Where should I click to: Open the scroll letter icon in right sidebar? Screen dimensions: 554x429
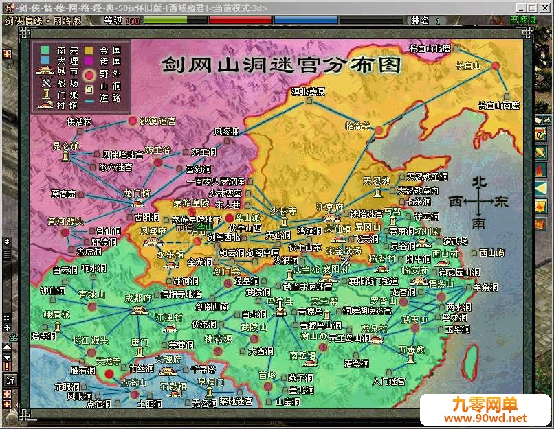pos(538,121)
